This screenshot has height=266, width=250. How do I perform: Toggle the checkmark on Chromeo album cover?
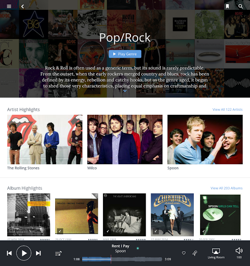click(156, 231)
